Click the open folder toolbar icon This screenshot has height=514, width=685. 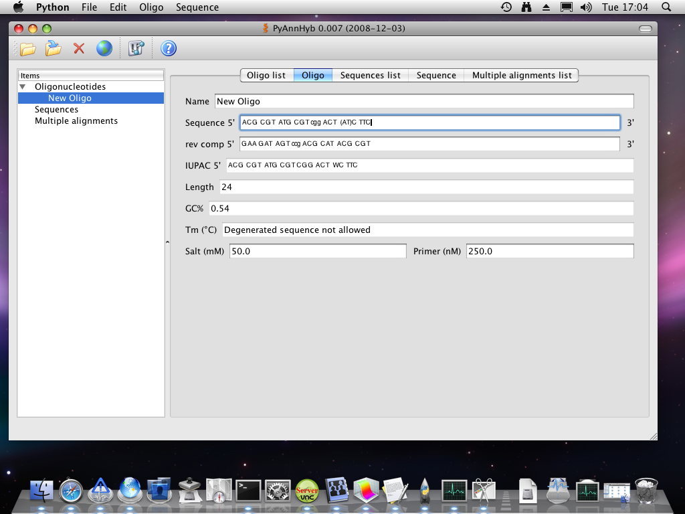point(27,49)
